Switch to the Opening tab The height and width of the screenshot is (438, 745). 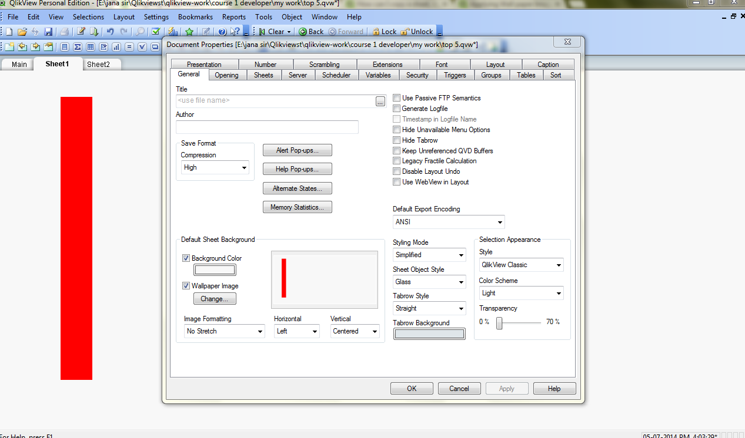click(x=226, y=75)
